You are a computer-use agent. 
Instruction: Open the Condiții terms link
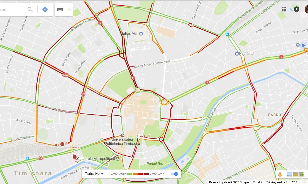[x=258, y=182]
